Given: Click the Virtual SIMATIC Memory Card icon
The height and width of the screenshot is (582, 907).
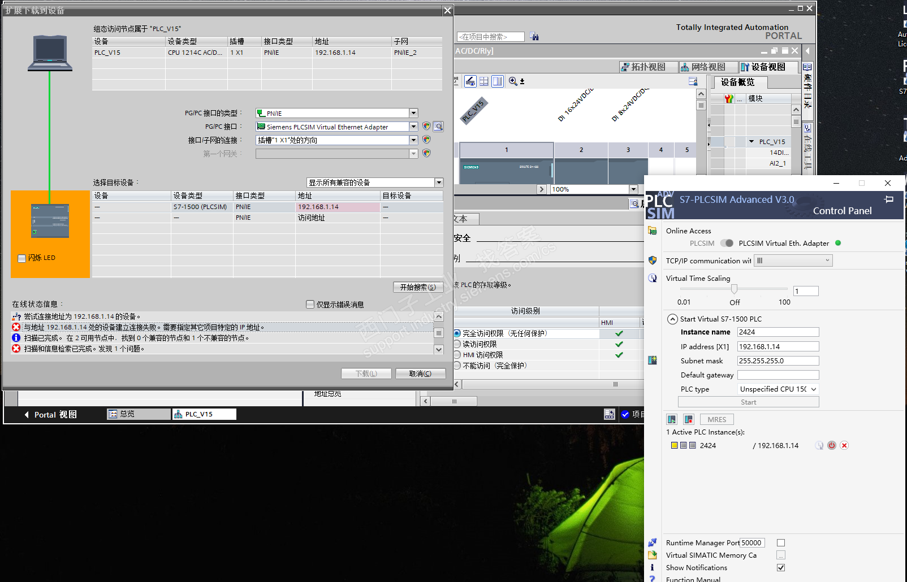Looking at the screenshot, I should (x=653, y=555).
